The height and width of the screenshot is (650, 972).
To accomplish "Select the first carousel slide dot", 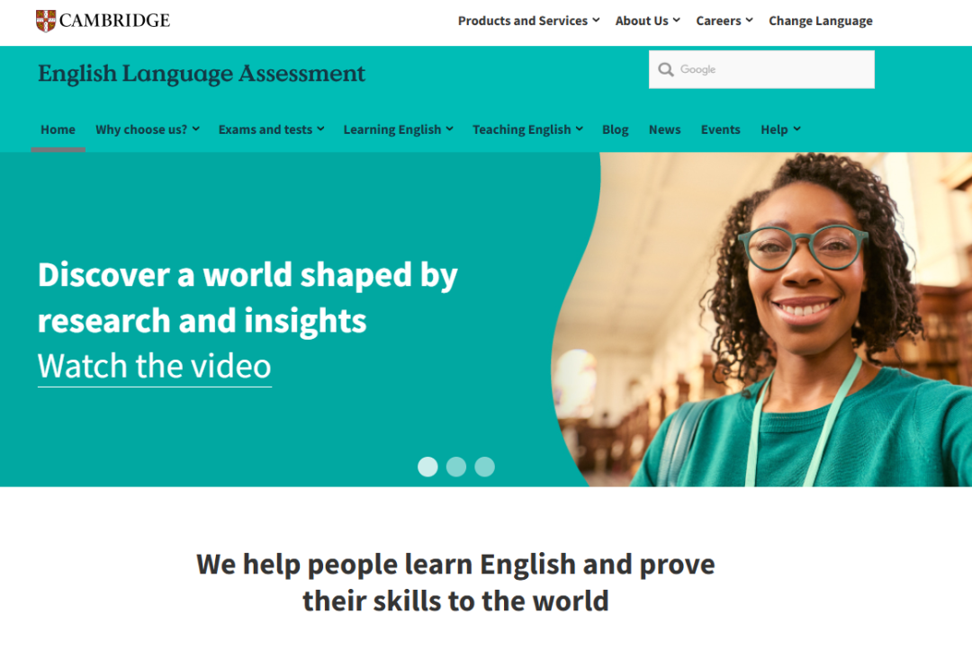I will pyautogui.click(x=427, y=466).
